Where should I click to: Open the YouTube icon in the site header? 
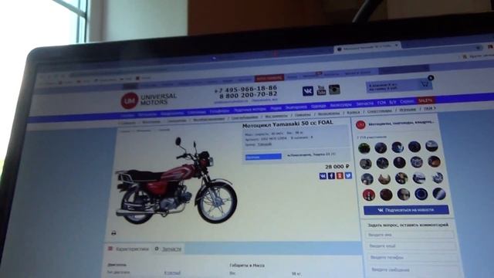(x=321, y=90)
